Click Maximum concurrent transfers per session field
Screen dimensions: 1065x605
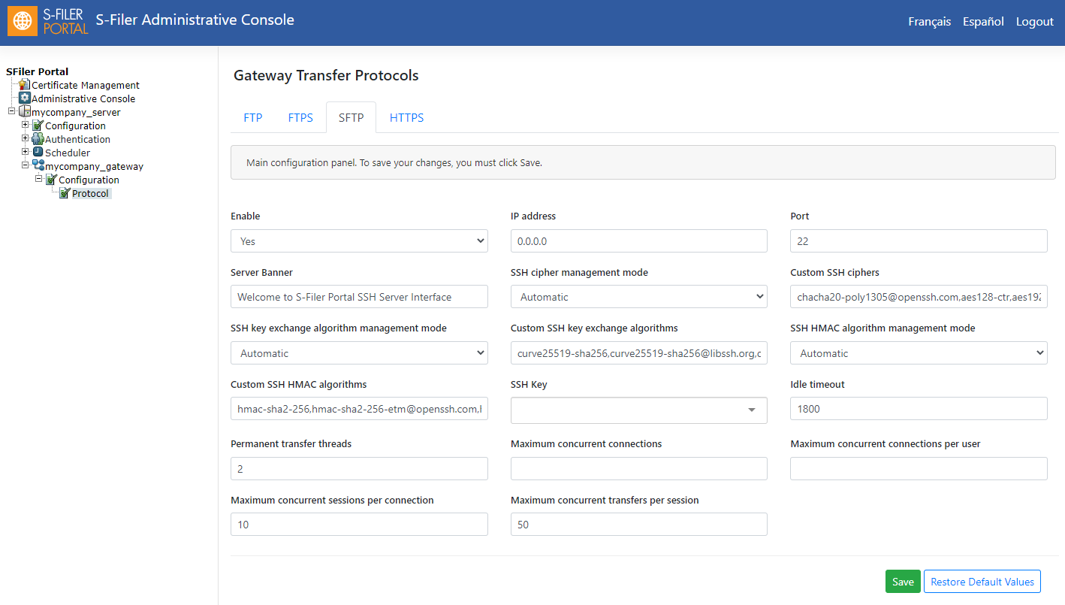click(x=639, y=525)
